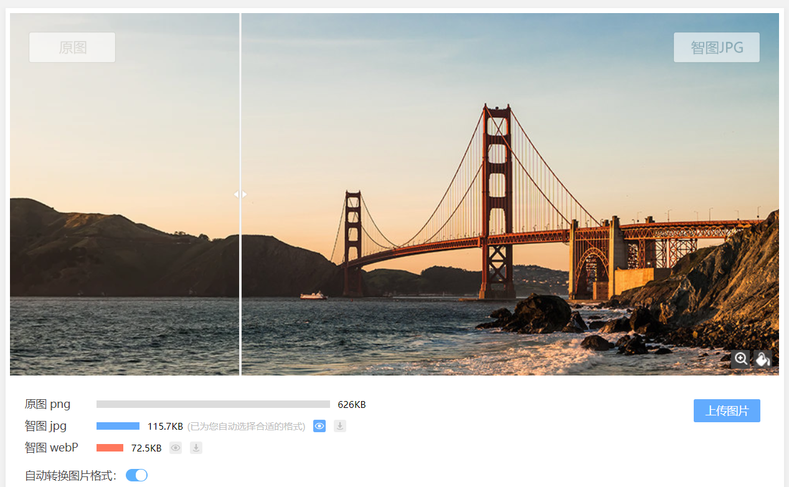789x487 pixels.
Task: Click the bridge comparison image
Action: click(394, 194)
